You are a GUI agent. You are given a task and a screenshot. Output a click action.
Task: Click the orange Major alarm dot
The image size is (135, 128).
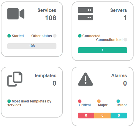99,101
